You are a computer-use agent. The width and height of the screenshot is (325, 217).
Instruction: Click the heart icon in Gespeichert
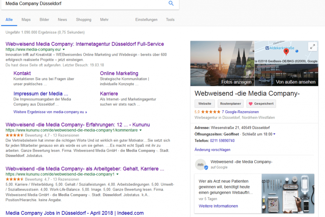coord(251,104)
